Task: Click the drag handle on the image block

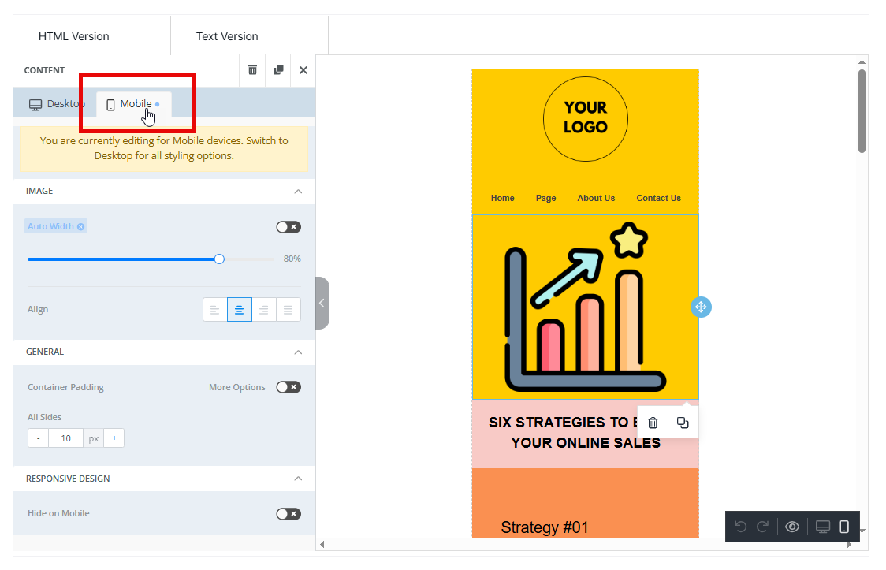Action: point(701,307)
